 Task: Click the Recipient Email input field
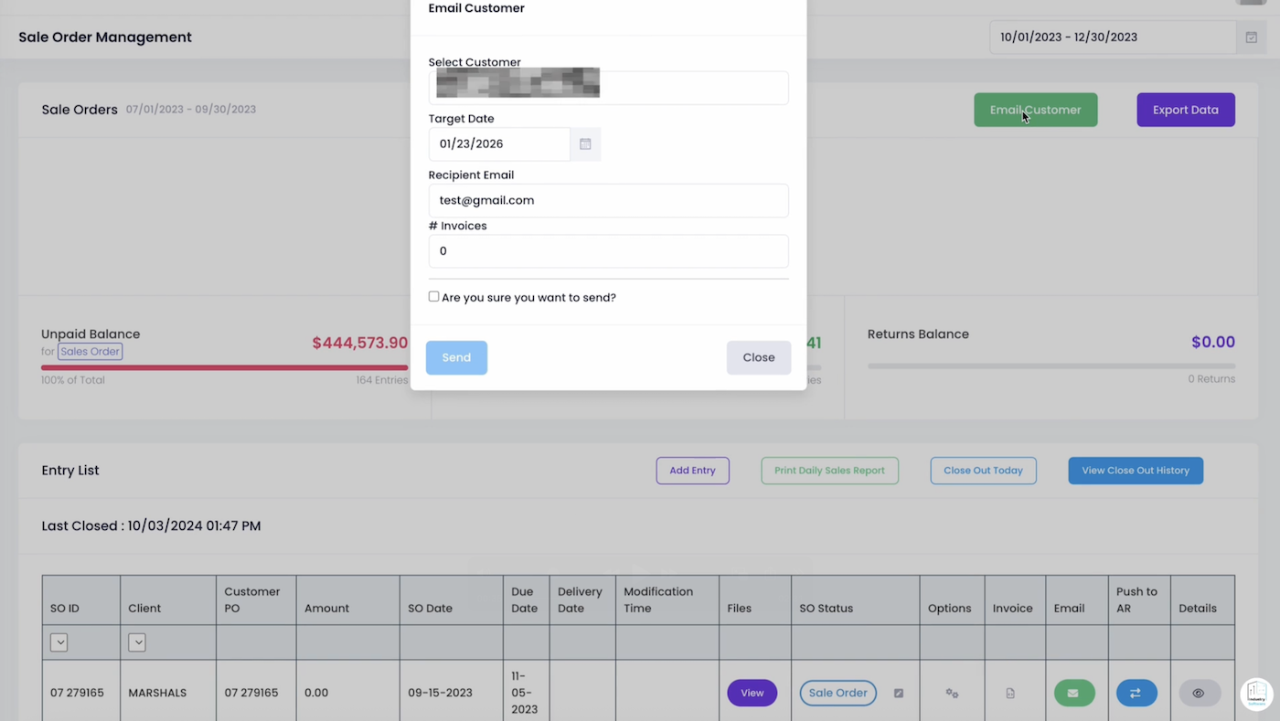[x=608, y=200]
